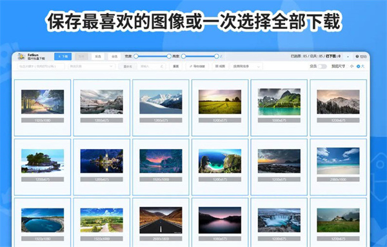
Task: Click the width slider's left handle
Action: [x=135, y=56]
